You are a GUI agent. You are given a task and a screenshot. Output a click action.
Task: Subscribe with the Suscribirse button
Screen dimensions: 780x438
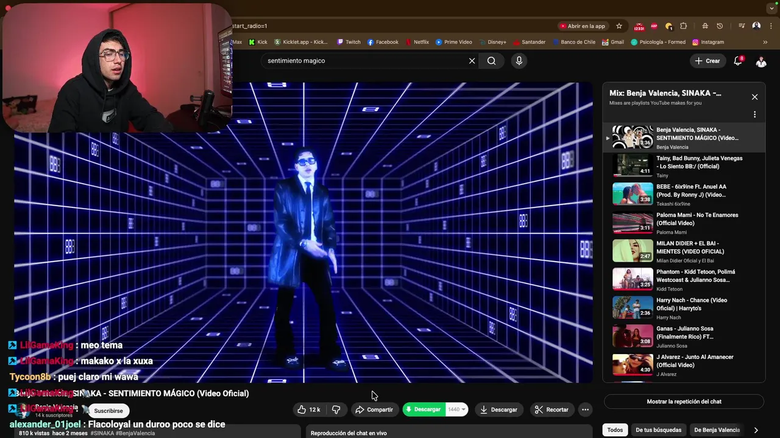coord(108,411)
